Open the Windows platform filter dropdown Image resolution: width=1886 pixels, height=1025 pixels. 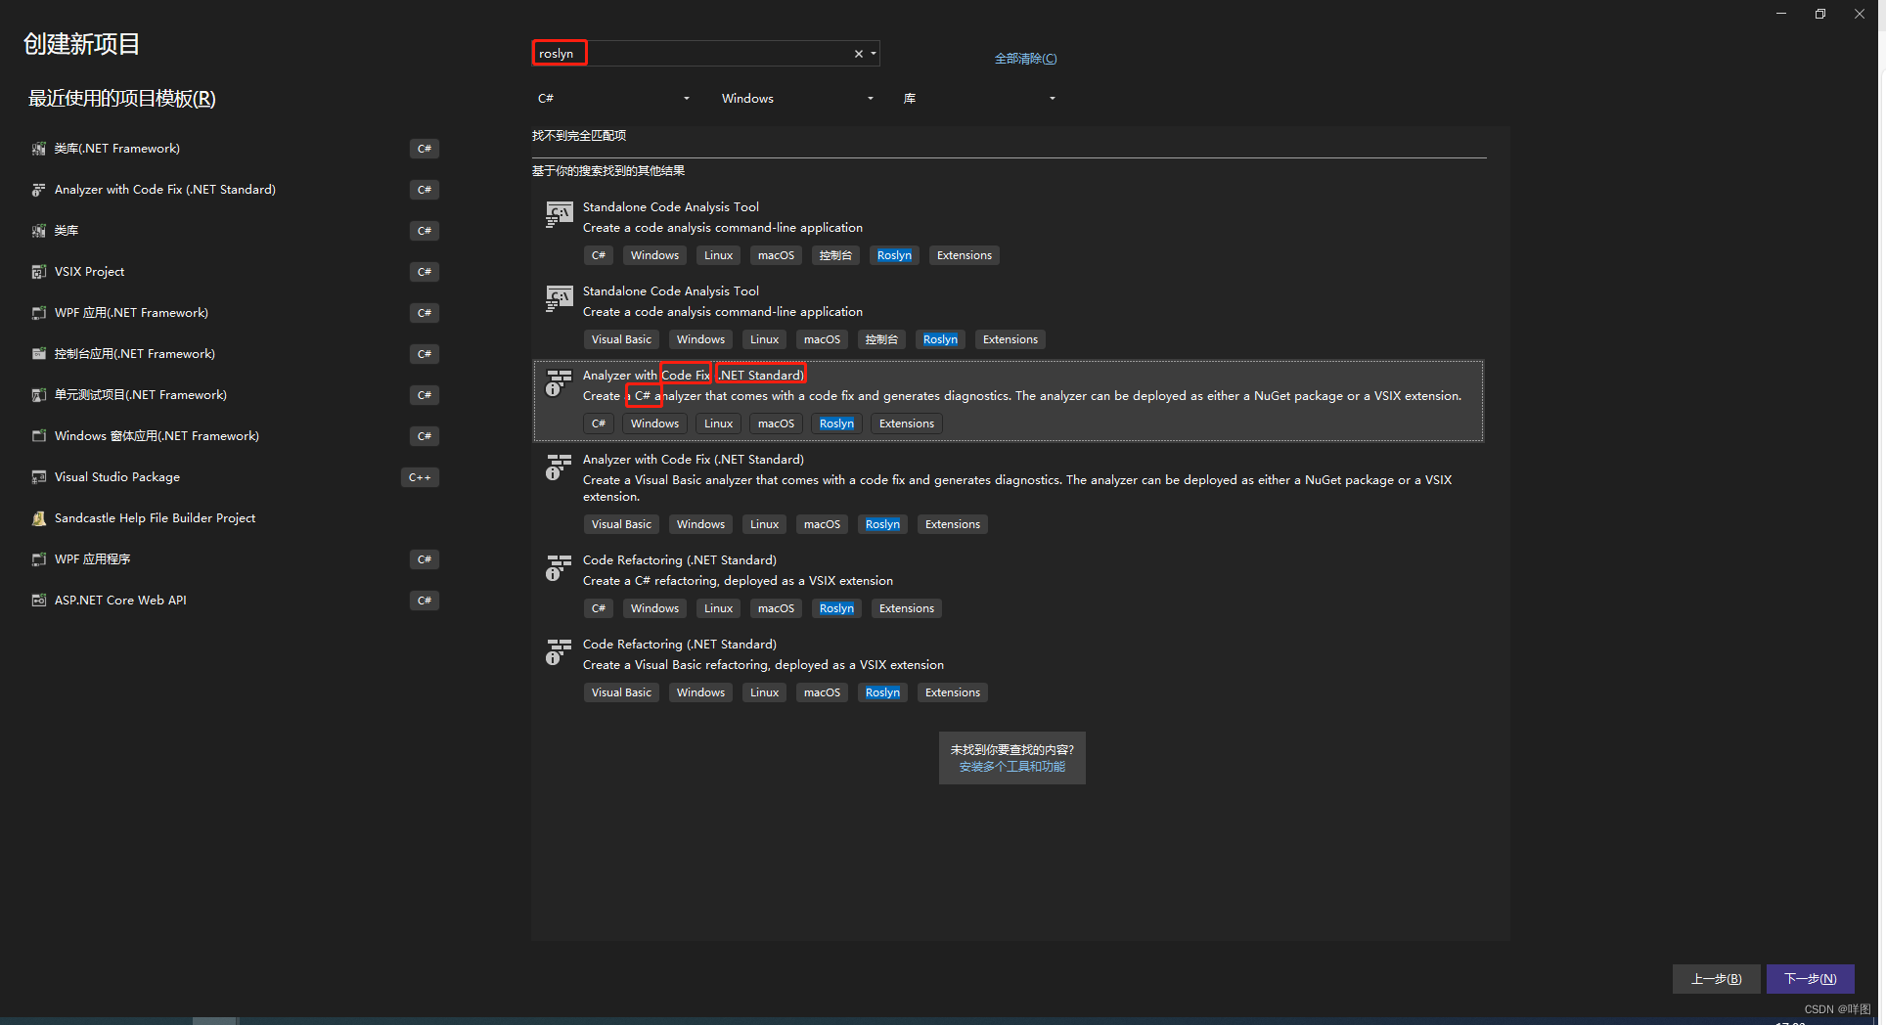[797, 99]
